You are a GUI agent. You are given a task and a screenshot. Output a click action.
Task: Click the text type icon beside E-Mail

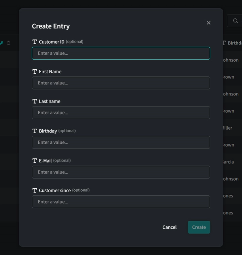coord(35,161)
